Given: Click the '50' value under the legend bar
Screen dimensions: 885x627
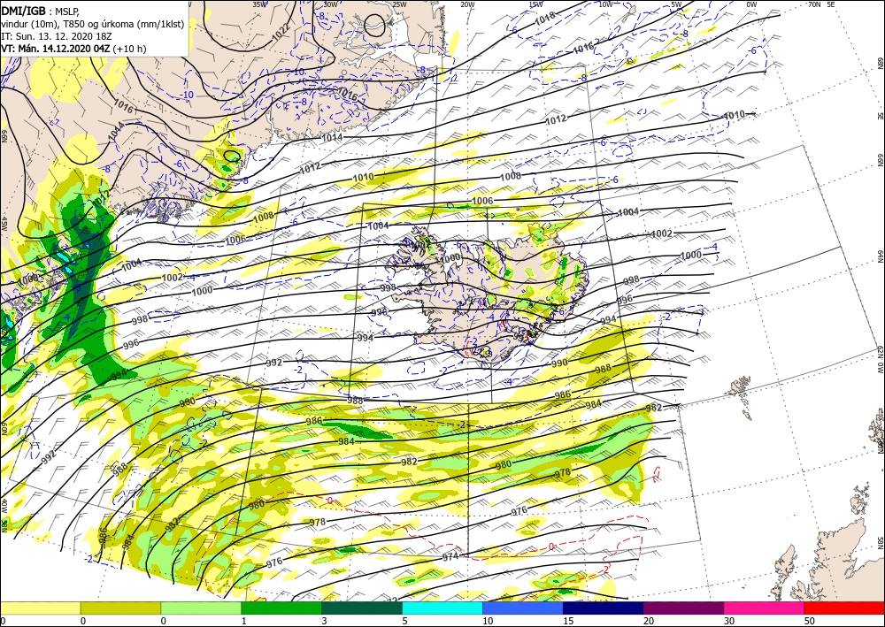Looking at the screenshot, I should [x=809, y=621].
